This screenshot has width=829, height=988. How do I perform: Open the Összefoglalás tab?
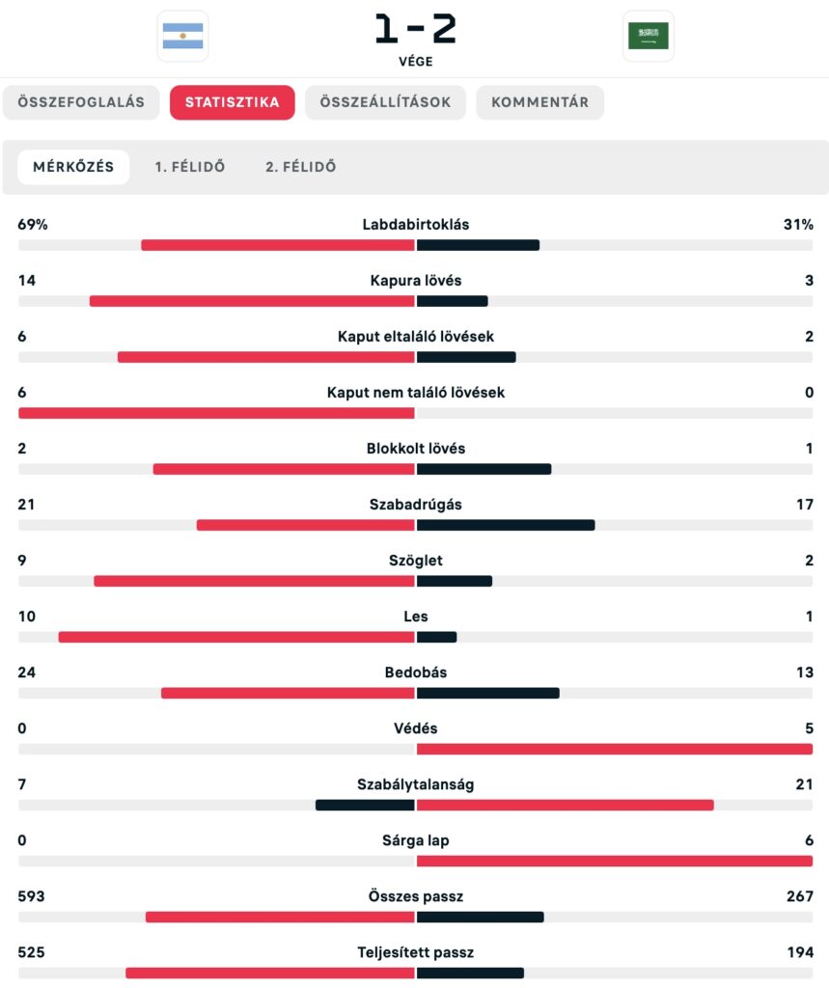point(81,102)
